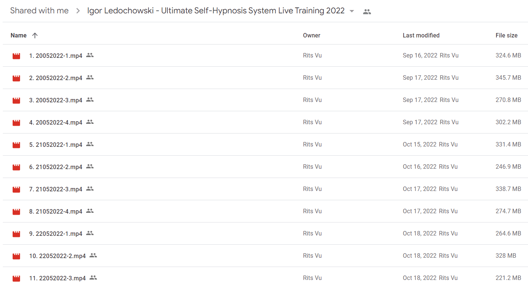Image resolution: width=528 pixels, height=287 pixels.
Task: Click shared people icon beside 10. 22052022-2.mp4
Action: point(93,255)
